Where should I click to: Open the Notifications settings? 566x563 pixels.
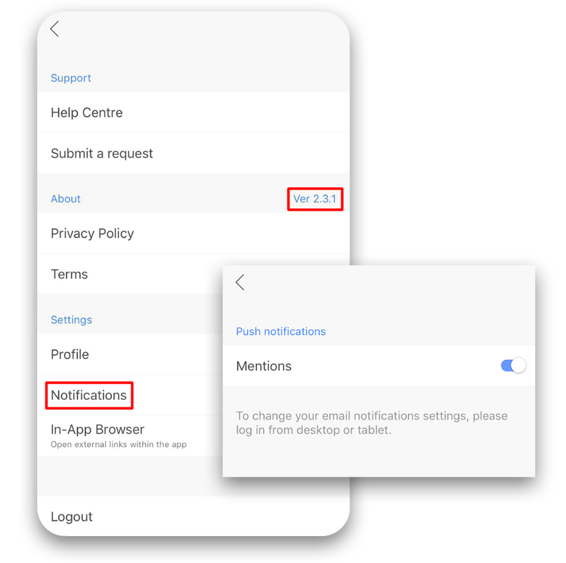89,395
